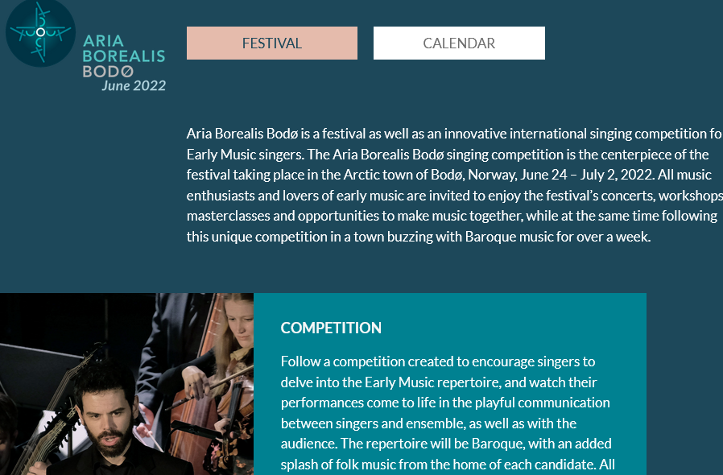Click "Early Music repertoire" in the competition text
The width and height of the screenshot is (723, 475).
[435, 382]
